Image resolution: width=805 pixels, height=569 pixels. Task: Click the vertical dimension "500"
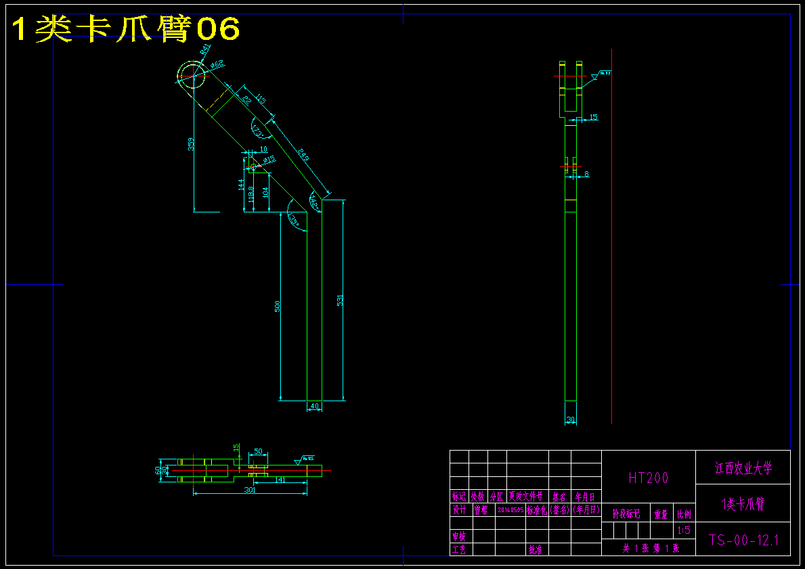[x=277, y=307]
